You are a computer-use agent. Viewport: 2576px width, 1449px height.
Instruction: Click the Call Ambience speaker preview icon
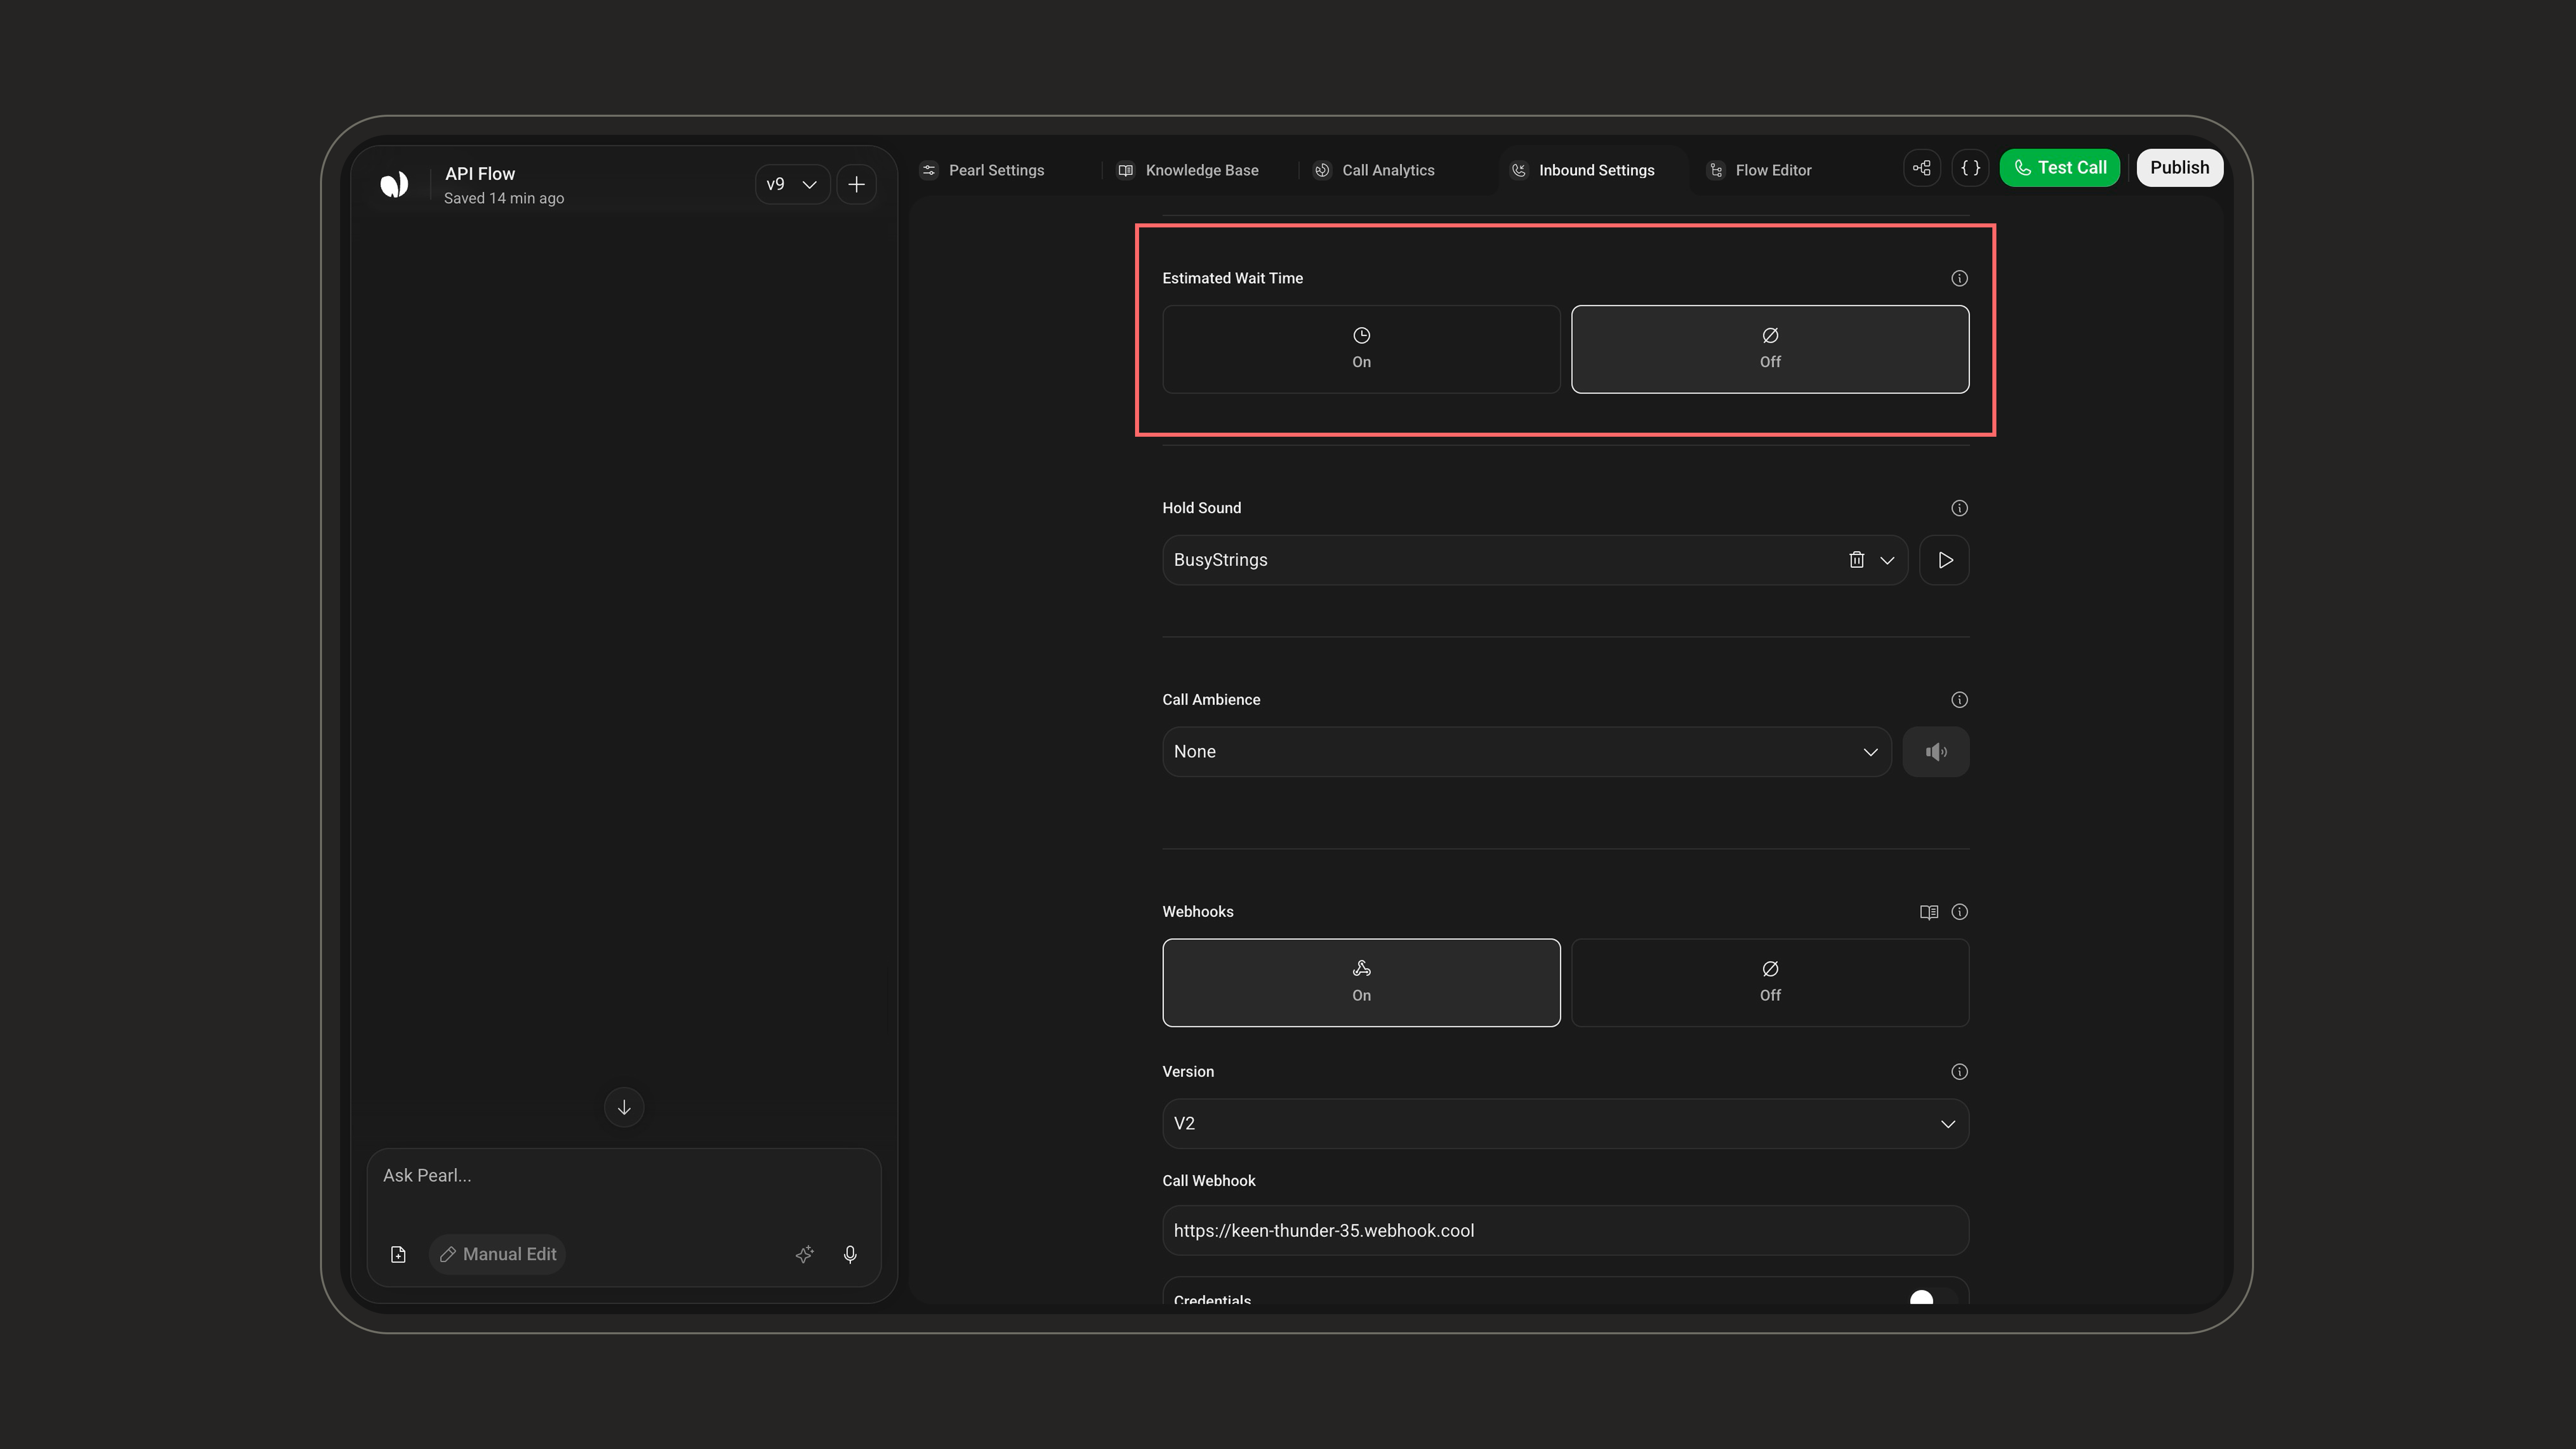(x=1935, y=752)
